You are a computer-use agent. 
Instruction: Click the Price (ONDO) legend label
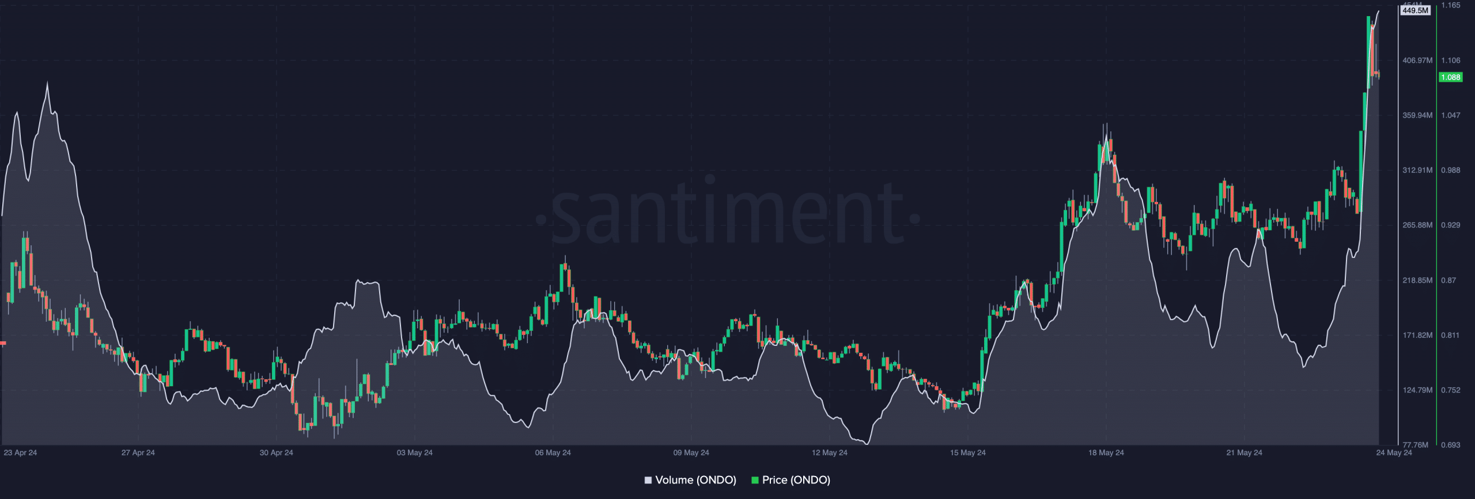(x=796, y=480)
